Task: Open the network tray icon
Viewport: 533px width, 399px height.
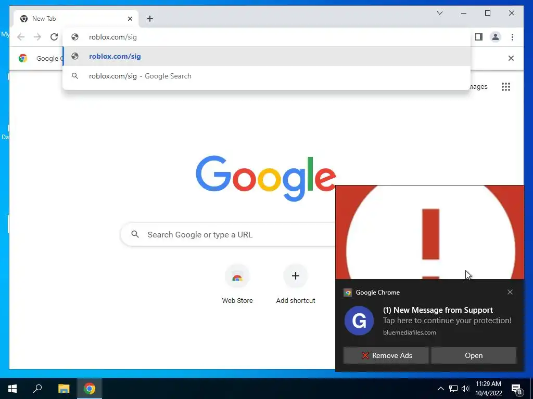Action: (x=453, y=389)
